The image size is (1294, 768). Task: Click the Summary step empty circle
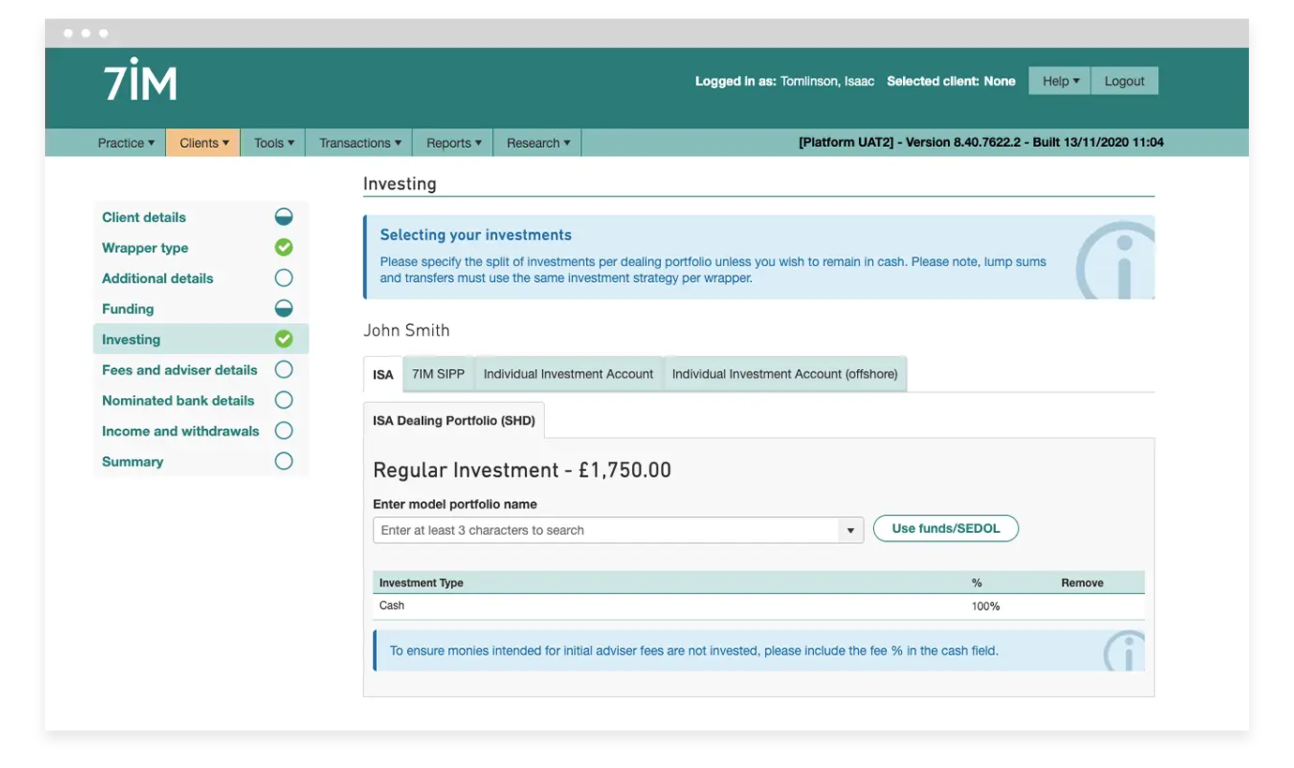tap(283, 461)
